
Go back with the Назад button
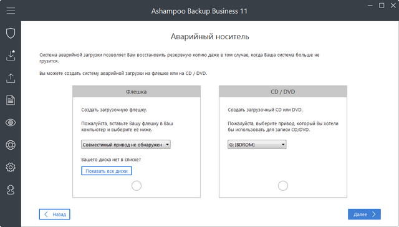(54, 215)
